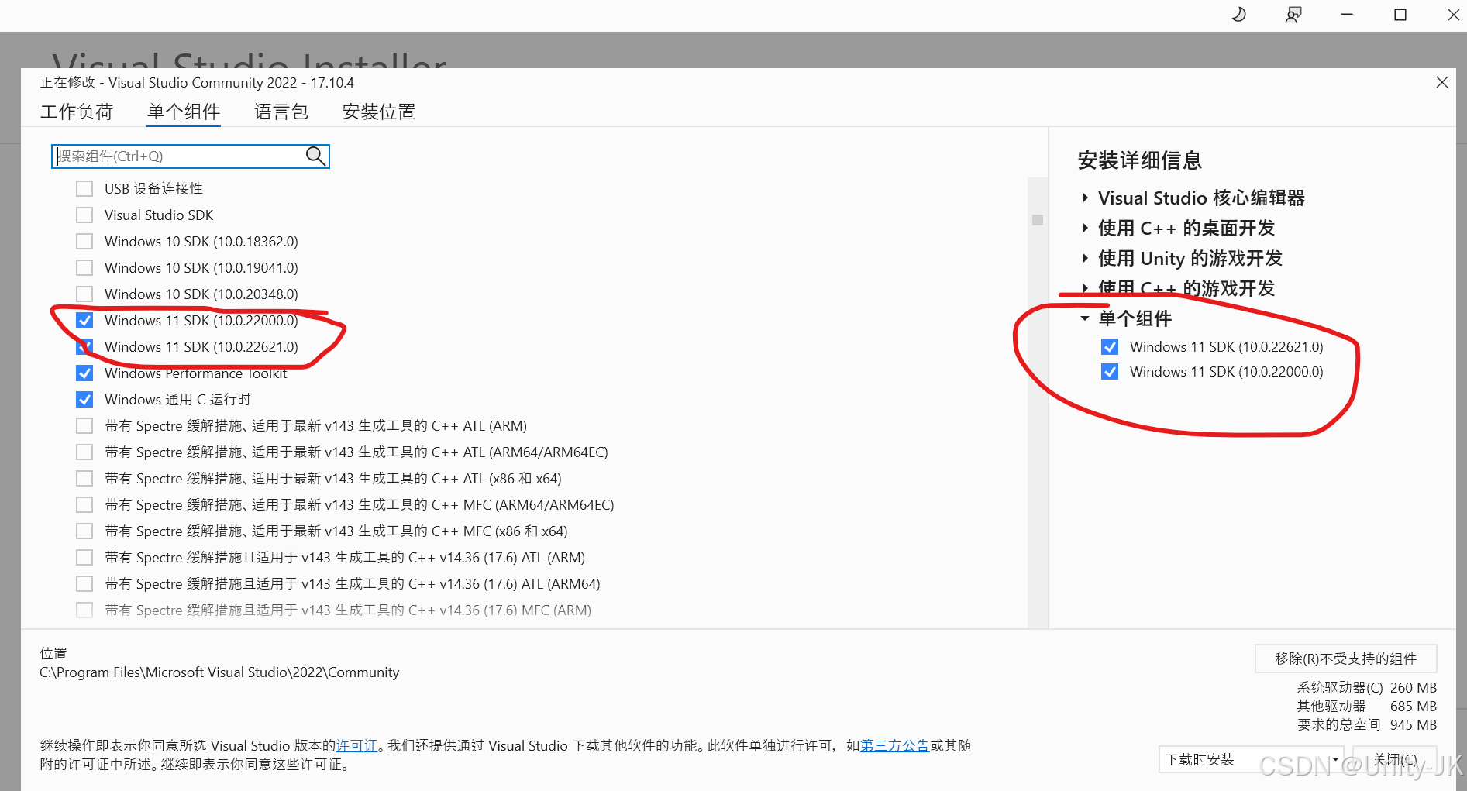
Task: Collapse the 单个组件 details section
Action: pyautogui.click(x=1085, y=318)
